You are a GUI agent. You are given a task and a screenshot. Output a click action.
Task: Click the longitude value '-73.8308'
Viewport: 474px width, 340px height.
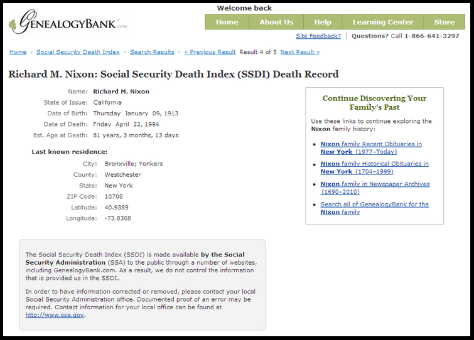[118, 218]
